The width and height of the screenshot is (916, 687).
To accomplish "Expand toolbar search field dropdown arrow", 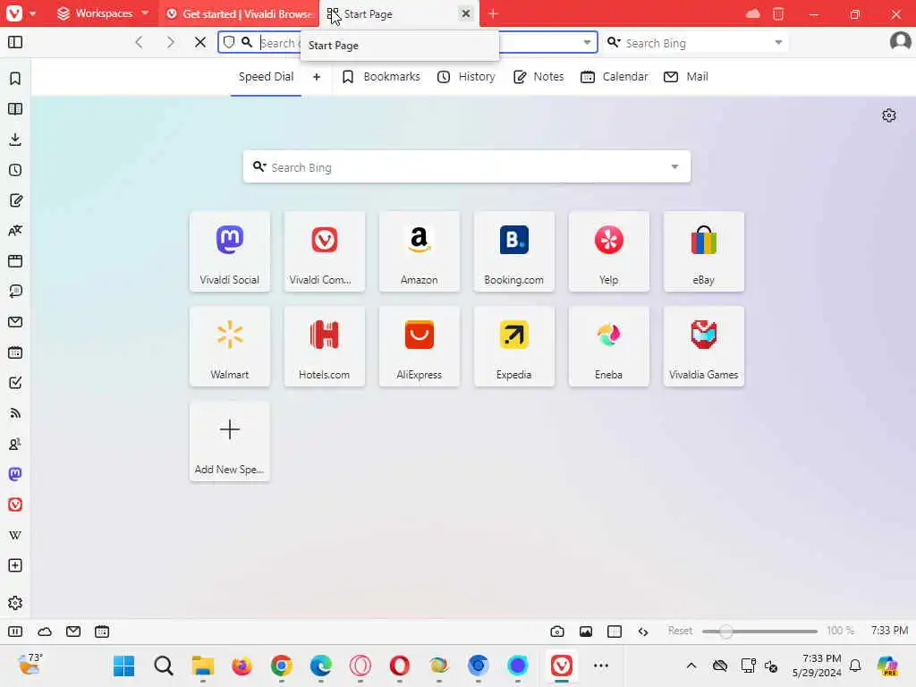I will (x=778, y=42).
